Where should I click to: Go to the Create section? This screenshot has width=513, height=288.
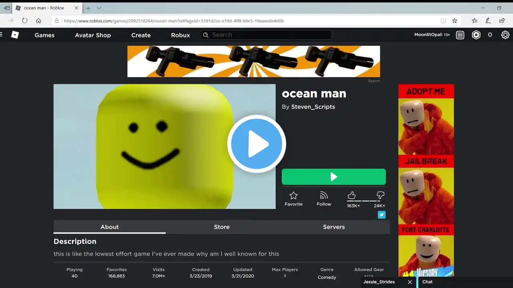pos(141,35)
